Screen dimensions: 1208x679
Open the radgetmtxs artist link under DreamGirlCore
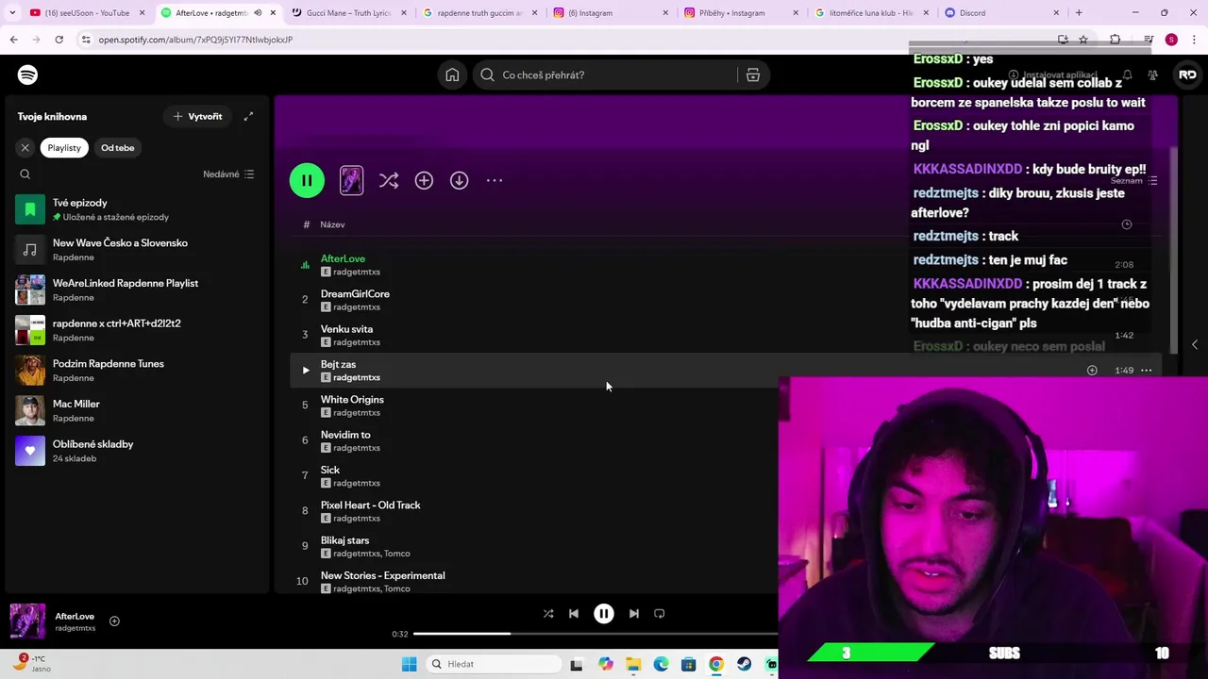coord(356,306)
